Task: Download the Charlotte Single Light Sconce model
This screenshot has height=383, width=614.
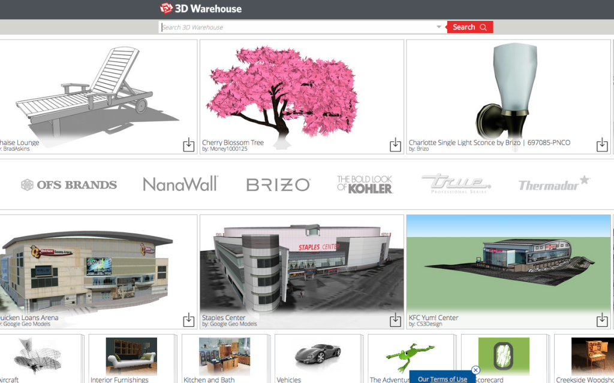Action: coord(602,145)
